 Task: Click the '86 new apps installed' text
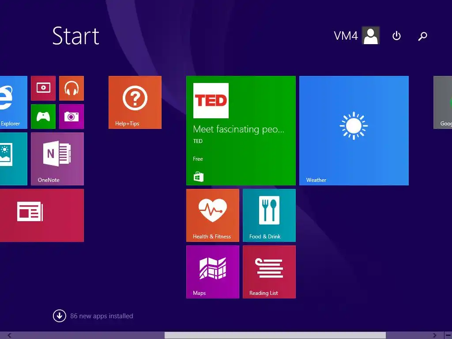102,316
